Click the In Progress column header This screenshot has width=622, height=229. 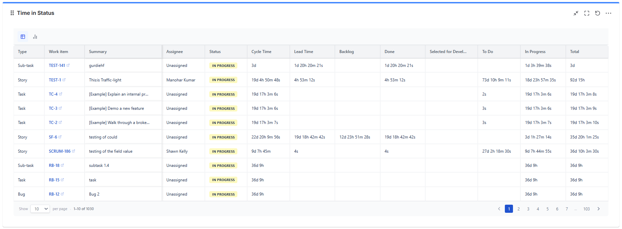[543, 52]
